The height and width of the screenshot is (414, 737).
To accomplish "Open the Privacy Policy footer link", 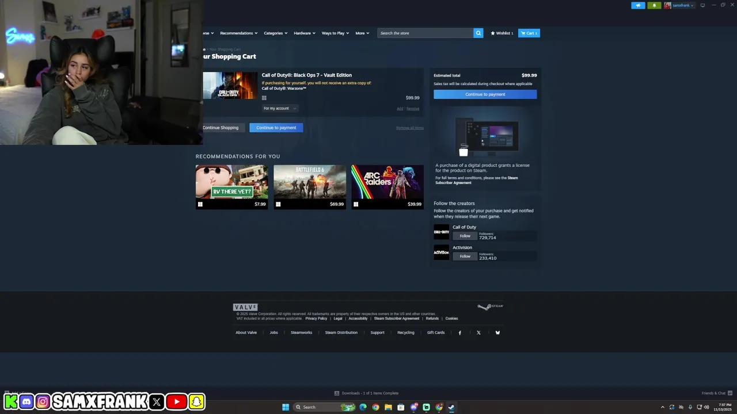I will tap(316, 318).
